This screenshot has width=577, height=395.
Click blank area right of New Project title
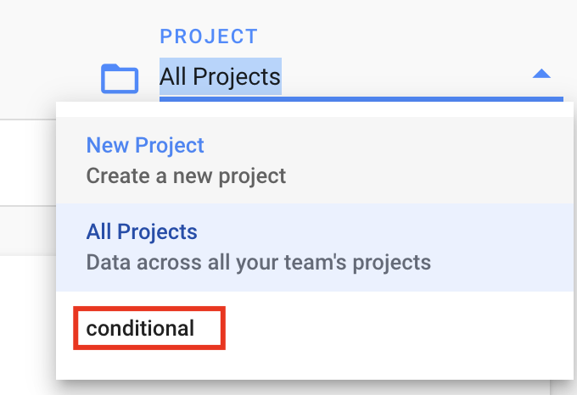click(x=386, y=145)
